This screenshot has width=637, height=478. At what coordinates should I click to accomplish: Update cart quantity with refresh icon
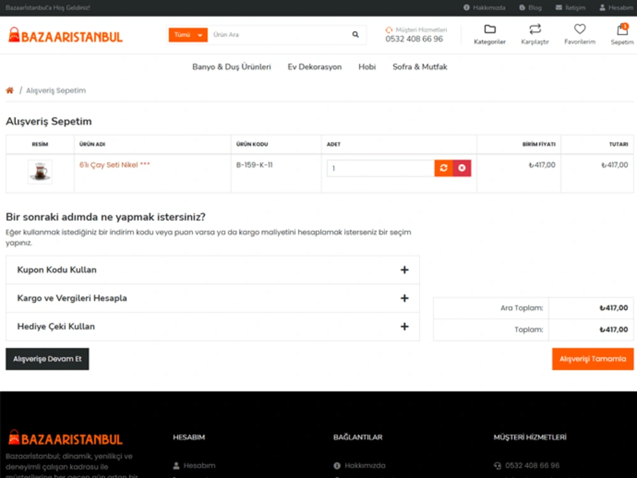pyautogui.click(x=443, y=168)
